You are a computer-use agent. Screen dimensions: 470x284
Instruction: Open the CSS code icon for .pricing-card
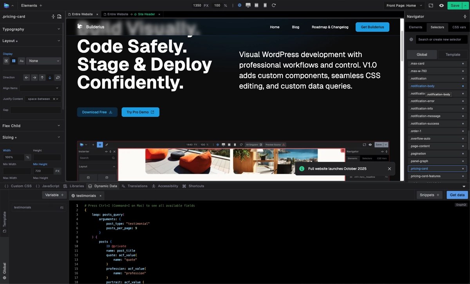[59, 17]
